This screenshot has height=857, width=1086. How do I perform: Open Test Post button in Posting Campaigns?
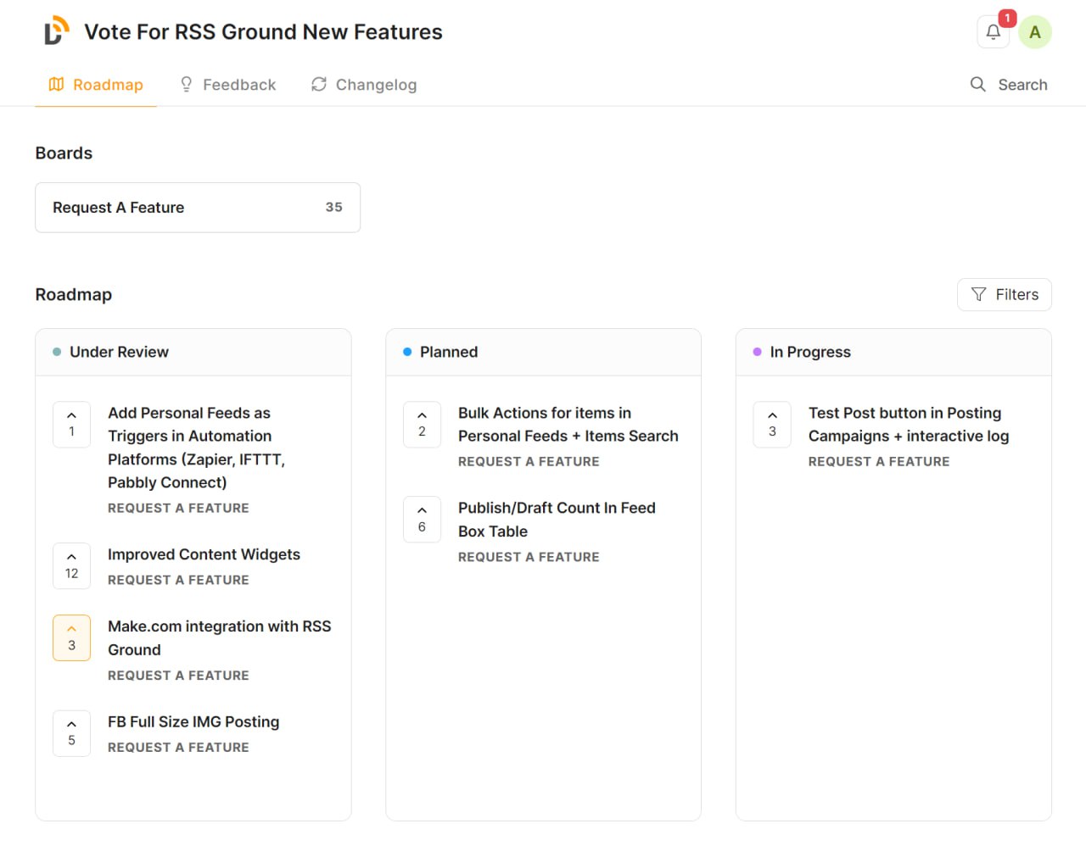(x=909, y=425)
